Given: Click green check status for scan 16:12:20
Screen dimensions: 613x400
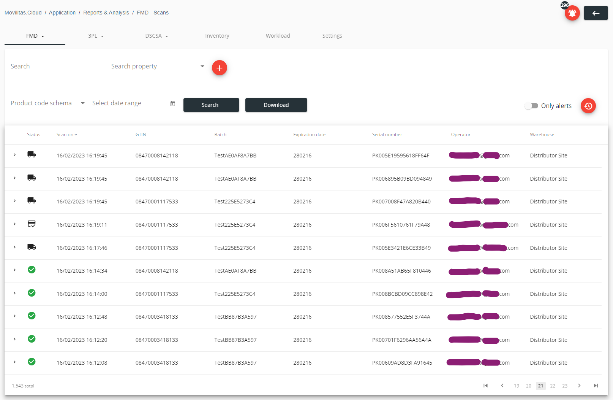Looking at the screenshot, I should pos(32,339).
